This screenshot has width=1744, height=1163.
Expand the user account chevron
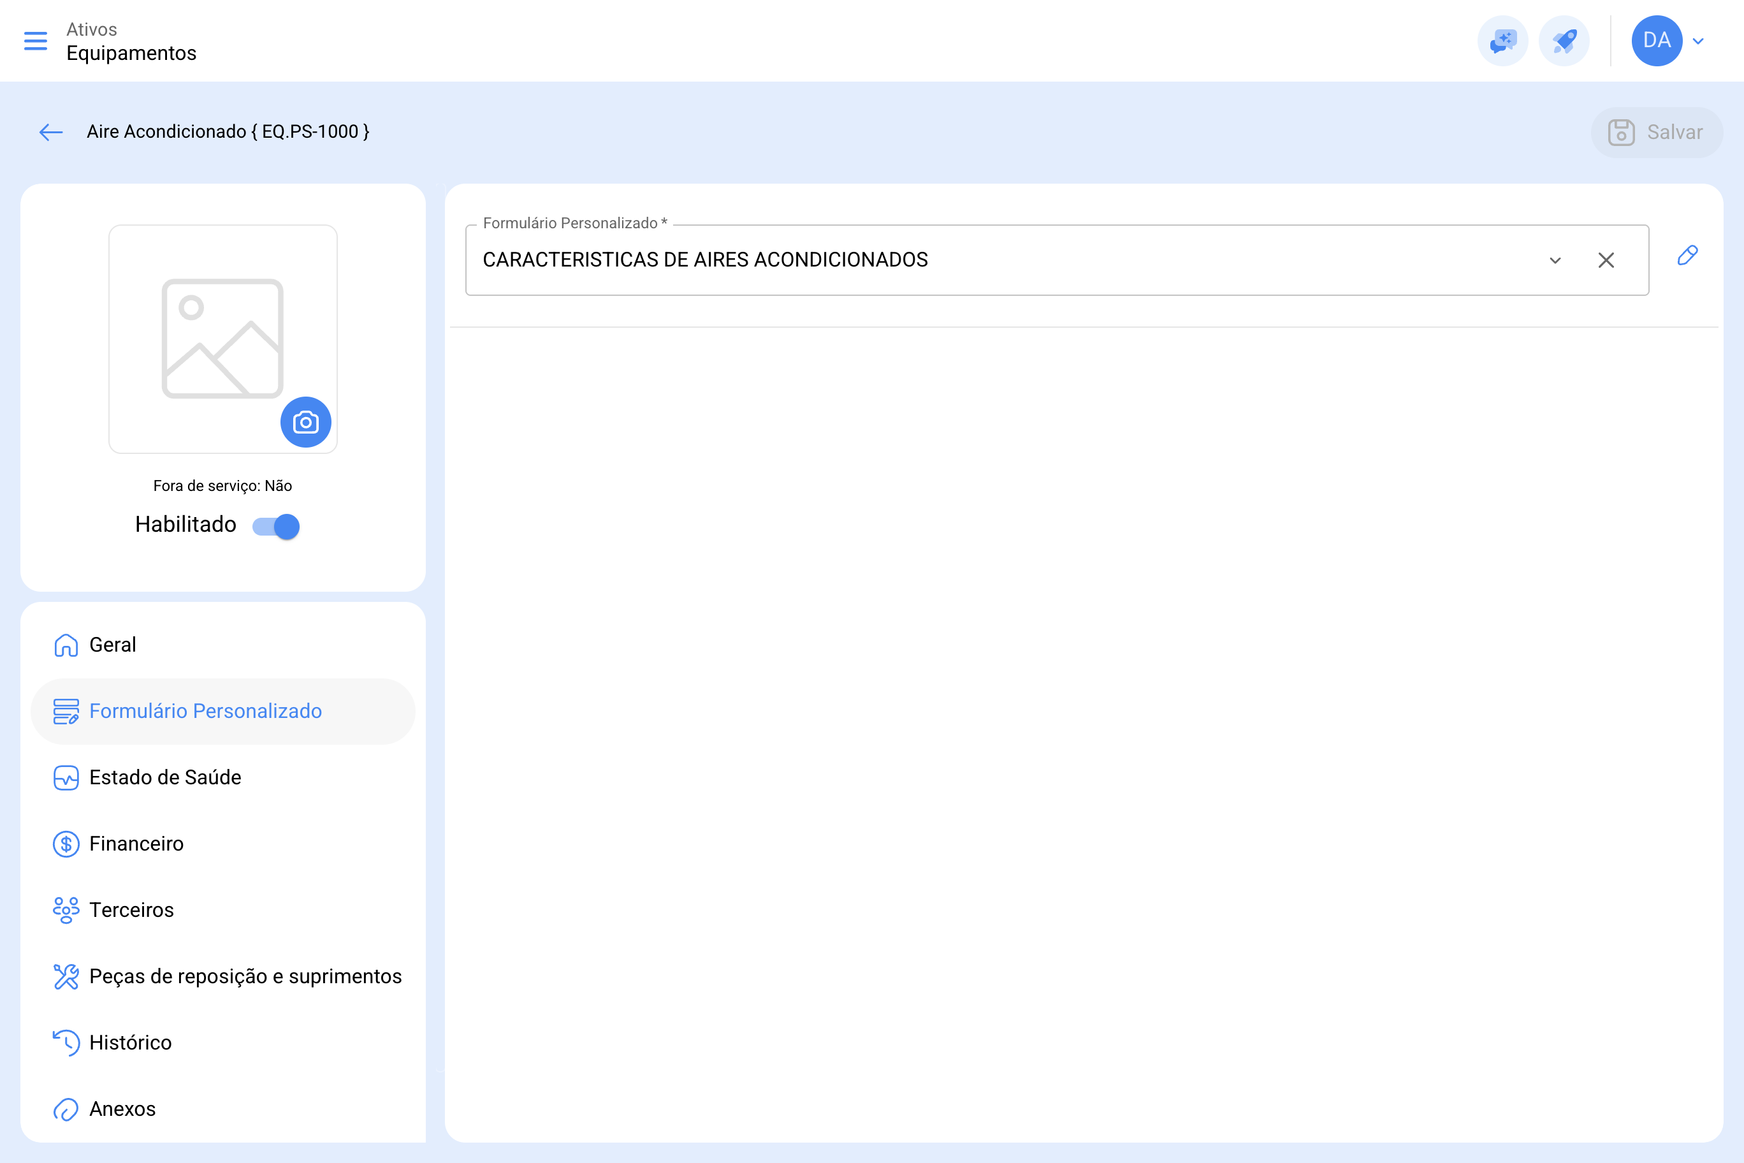click(x=1699, y=41)
